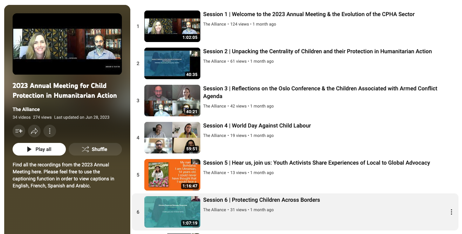Open Session 5 Youth Activists title
Image resolution: width=462 pixels, height=234 pixels.
pyautogui.click(x=316, y=163)
